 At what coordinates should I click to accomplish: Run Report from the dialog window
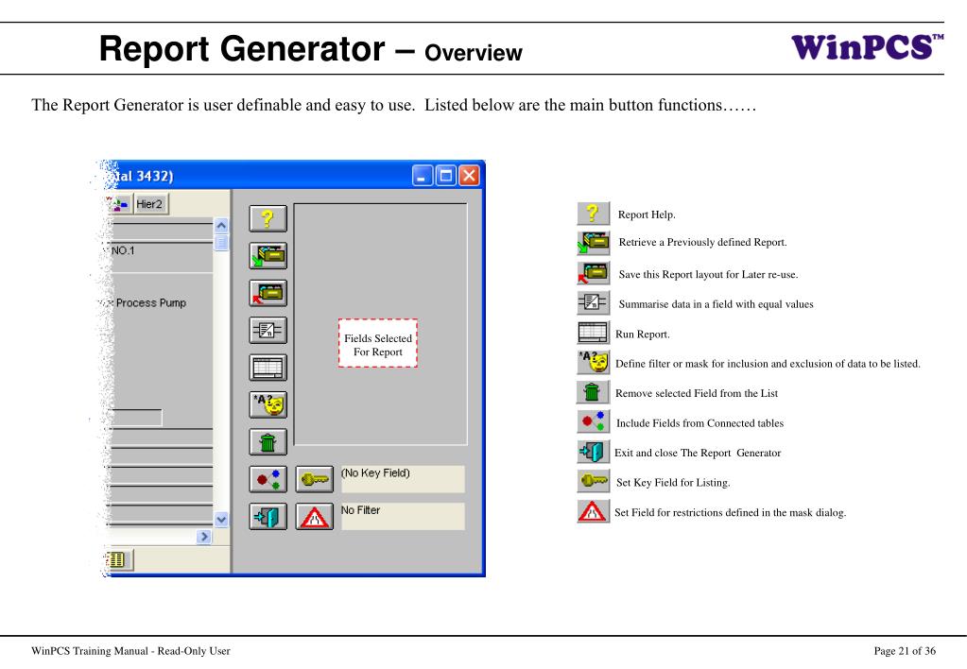268,369
